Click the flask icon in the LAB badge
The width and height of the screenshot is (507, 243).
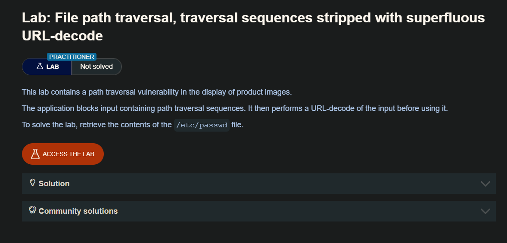[x=40, y=67]
